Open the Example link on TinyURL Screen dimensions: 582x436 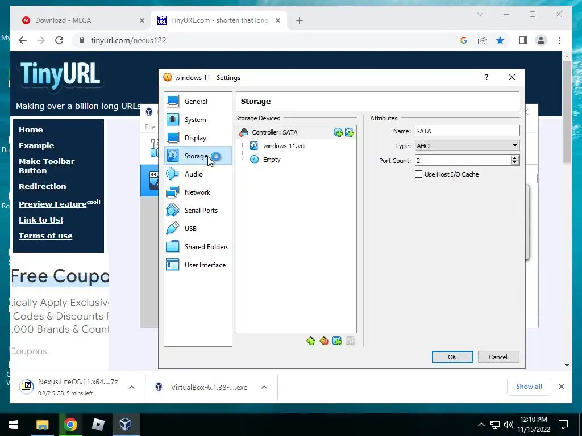click(36, 146)
